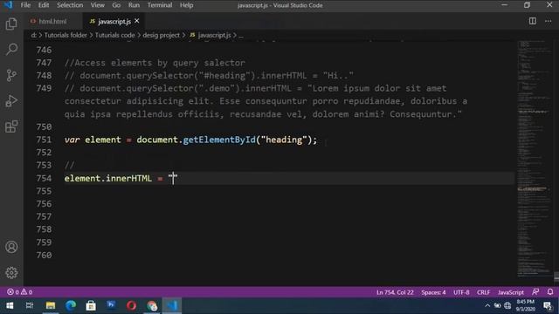
Task: Click '//Access elements by query salector' comment
Action: coord(155,63)
